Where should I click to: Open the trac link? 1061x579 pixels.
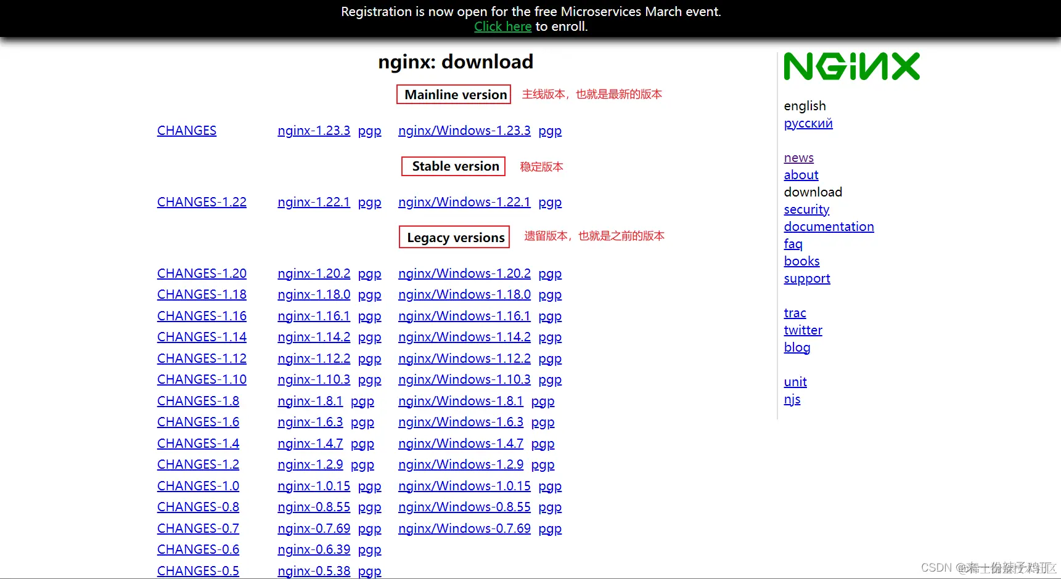pyautogui.click(x=795, y=313)
